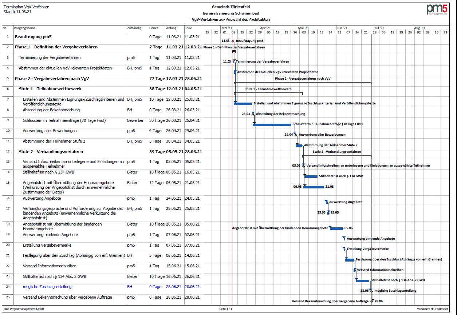This screenshot has height=315, width=457.
Task: Click 'Auswertung aller Bewerbungen' task name
Action: tap(50, 131)
